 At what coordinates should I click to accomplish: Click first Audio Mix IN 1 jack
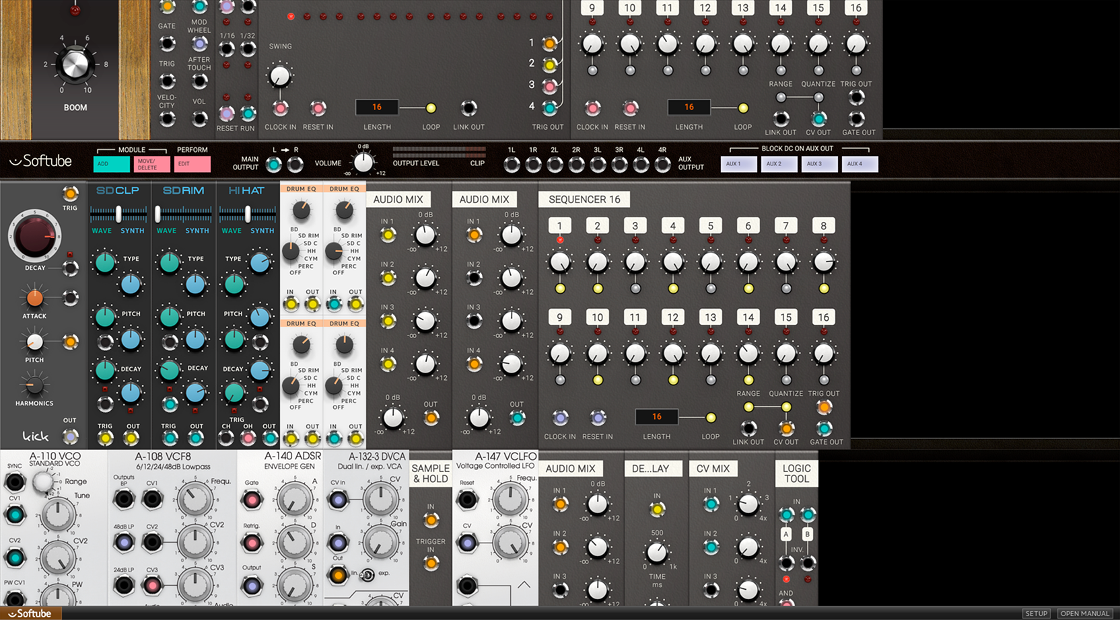tap(388, 235)
